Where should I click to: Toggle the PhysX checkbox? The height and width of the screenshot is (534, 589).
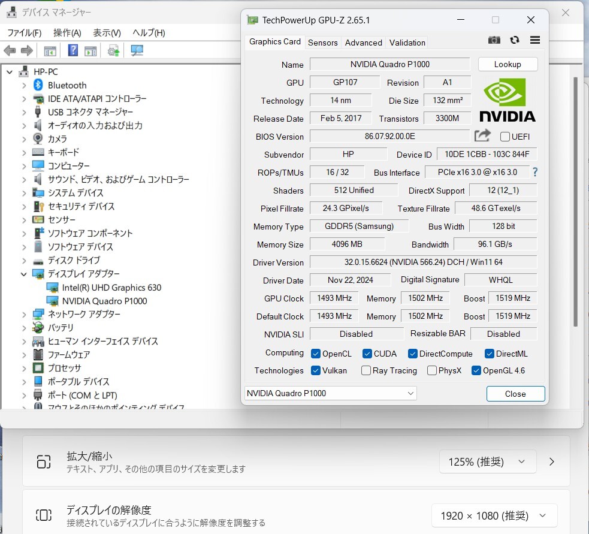click(431, 370)
